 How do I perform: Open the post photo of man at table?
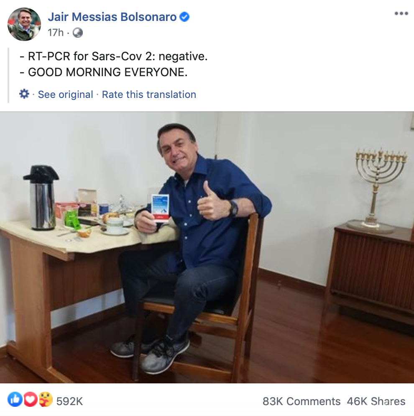coord(207,247)
